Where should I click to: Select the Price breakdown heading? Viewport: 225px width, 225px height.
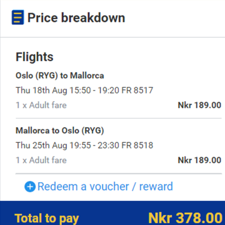[76, 18]
